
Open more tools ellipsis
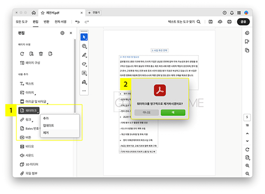point(84,91)
